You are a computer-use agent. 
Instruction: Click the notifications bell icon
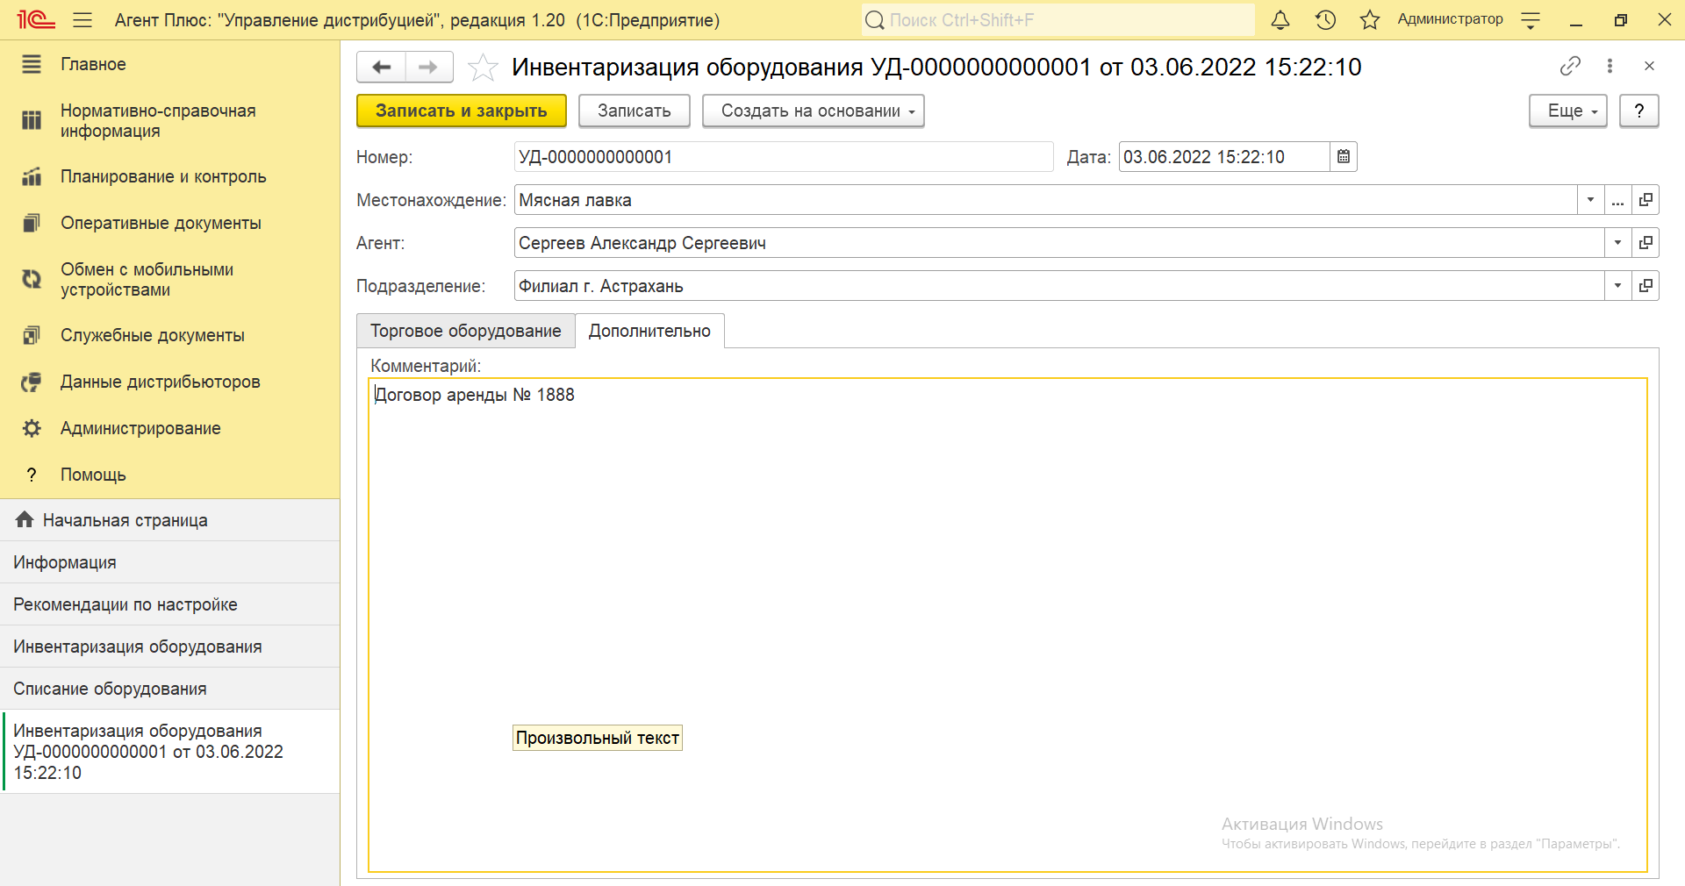coord(1280,20)
